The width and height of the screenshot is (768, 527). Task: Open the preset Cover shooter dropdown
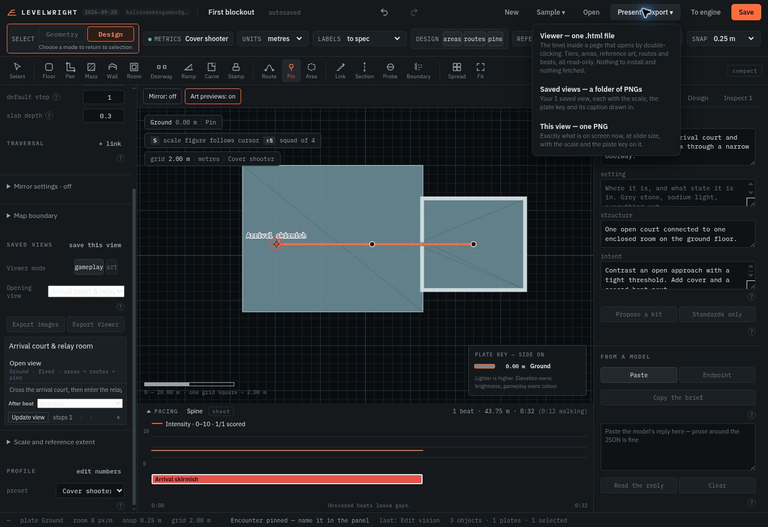(90, 491)
